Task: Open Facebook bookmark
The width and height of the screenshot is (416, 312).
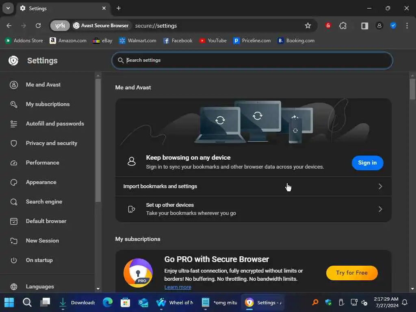Action: coord(178,41)
